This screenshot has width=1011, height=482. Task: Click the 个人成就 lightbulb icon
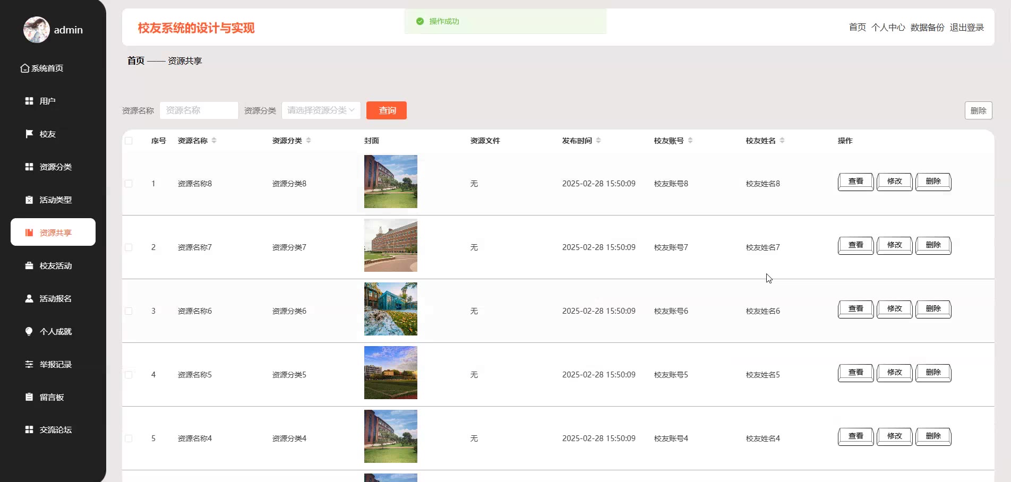pos(29,331)
